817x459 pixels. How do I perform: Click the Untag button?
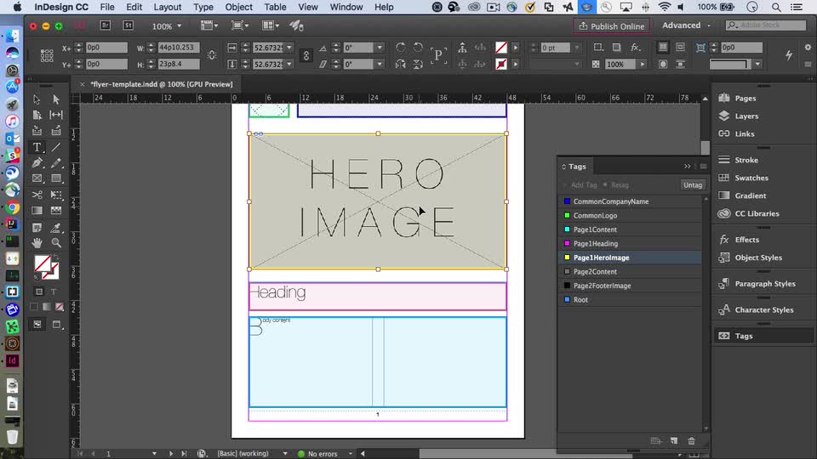coord(693,184)
